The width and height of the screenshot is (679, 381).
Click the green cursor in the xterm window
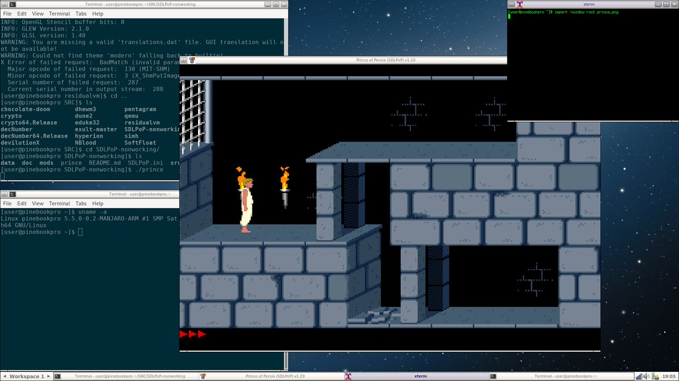pos(509,16)
